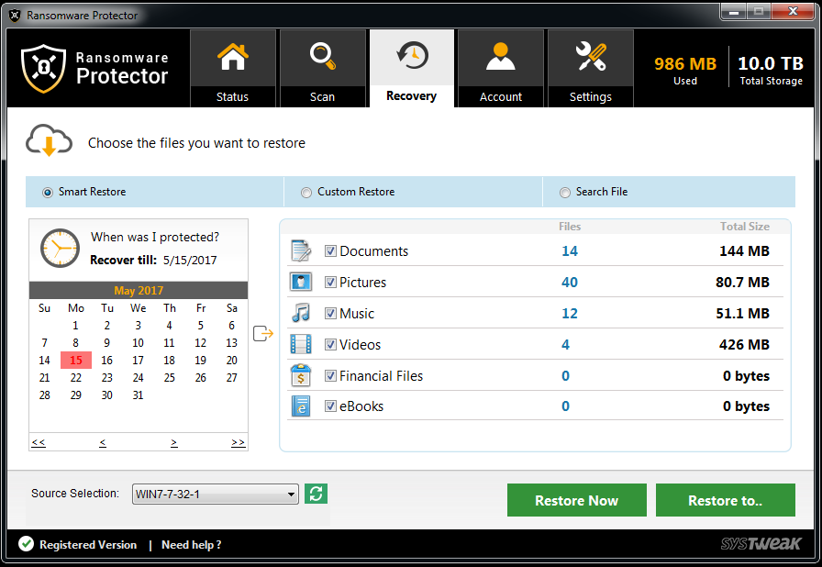Image resolution: width=822 pixels, height=567 pixels.
Task: Click the magnifier icon on Scan tab
Action: coord(322,56)
